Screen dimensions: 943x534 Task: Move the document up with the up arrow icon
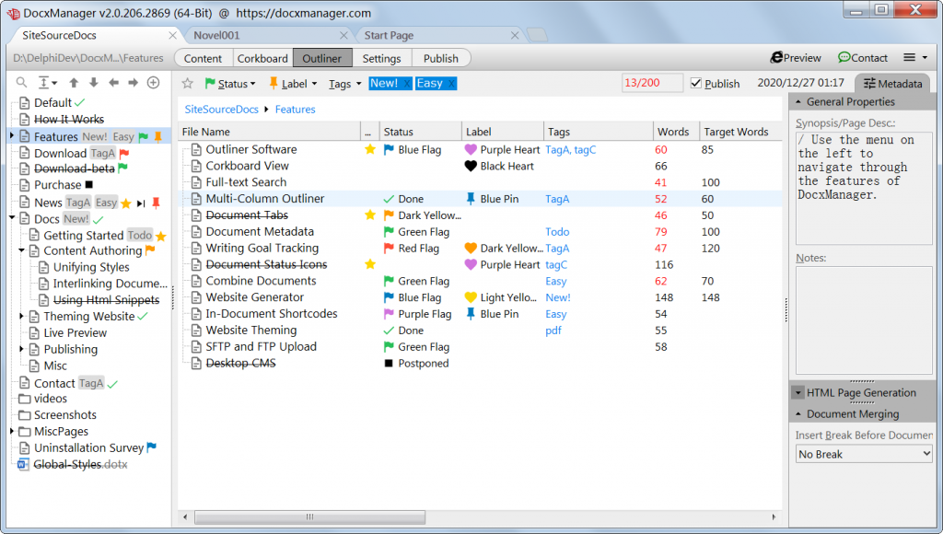(74, 82)
